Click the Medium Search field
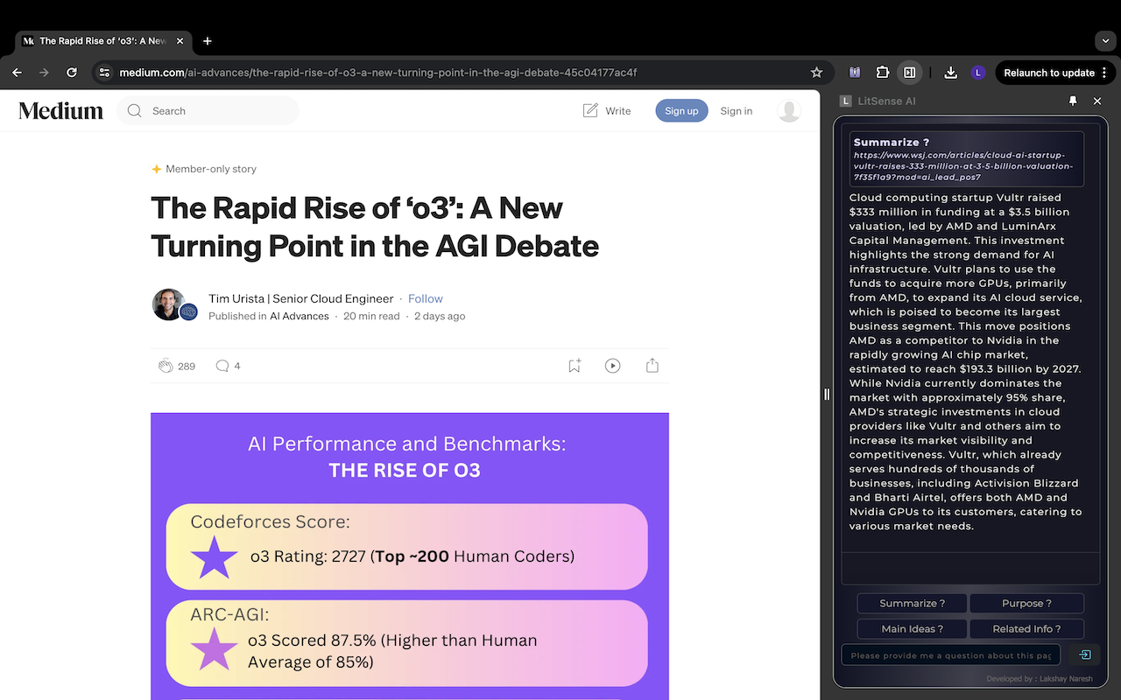This screenshot has height=700, width=1121. coord(208,111)
